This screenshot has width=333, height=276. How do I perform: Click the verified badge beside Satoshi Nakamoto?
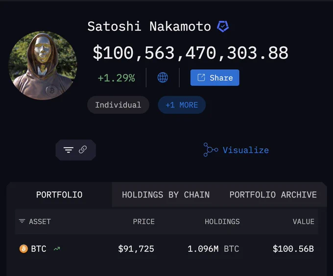(223, 26)
